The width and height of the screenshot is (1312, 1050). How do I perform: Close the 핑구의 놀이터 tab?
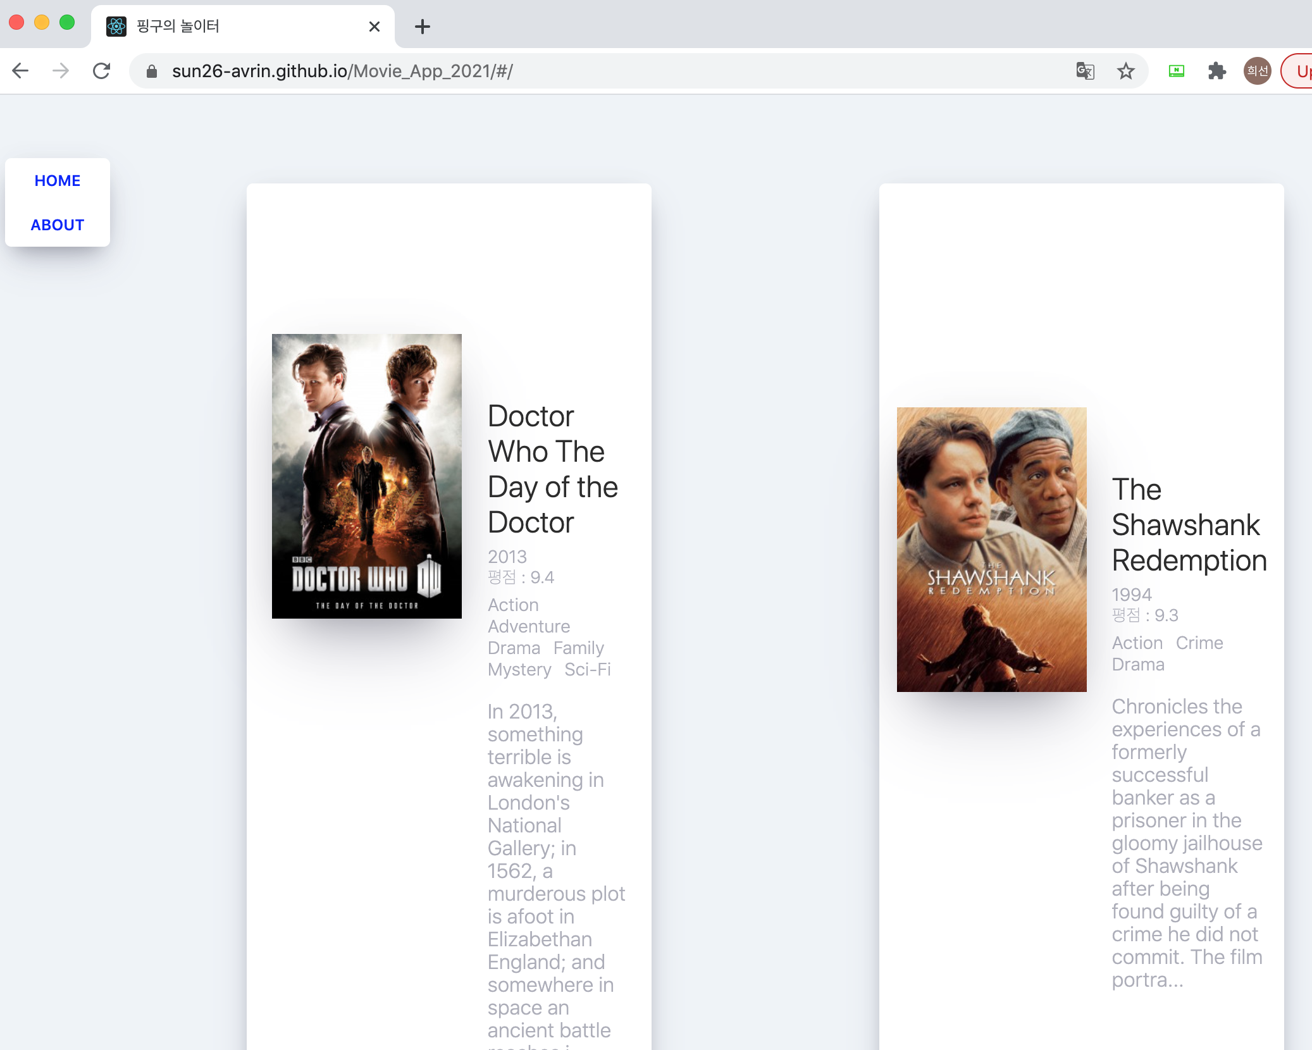[x=374, y=27]
